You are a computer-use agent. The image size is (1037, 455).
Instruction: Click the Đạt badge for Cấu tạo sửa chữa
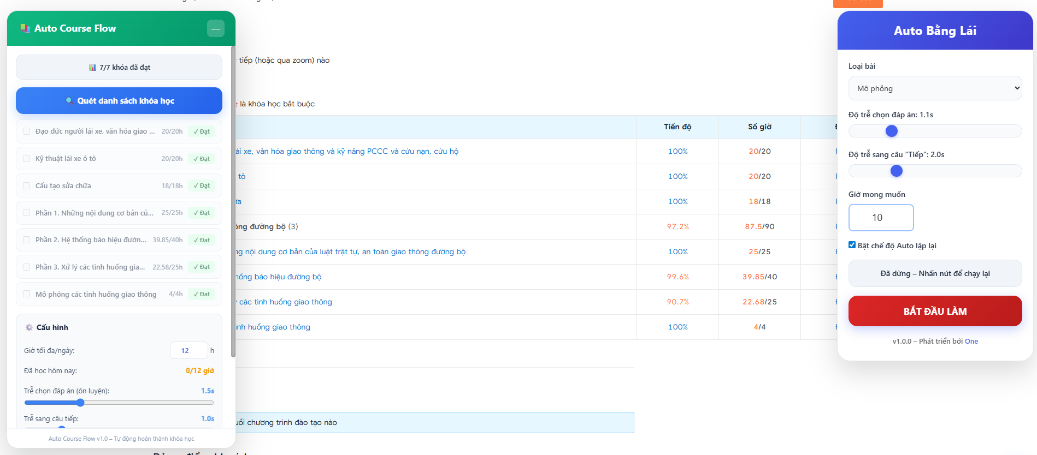[202, 186]
